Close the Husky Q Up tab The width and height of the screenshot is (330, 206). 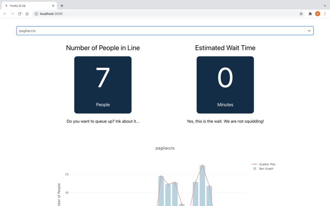pos(53,6)
